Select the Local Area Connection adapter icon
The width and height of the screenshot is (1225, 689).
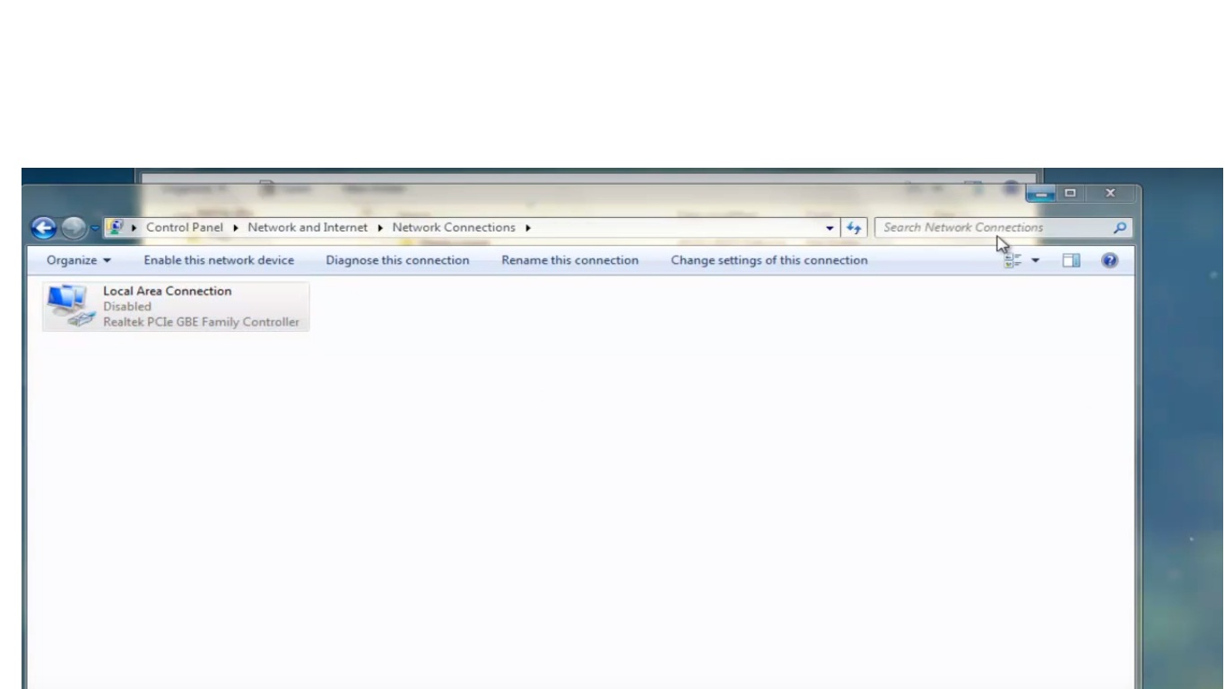pyautogui.click(x=71, y=306)
